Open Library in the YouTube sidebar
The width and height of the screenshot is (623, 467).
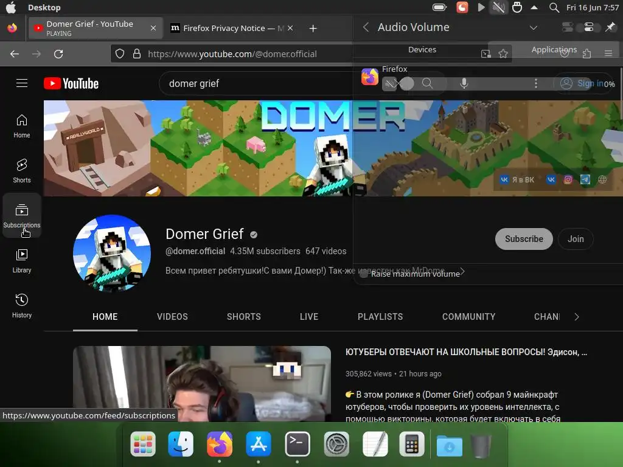pyautogui.click(x=22, y=261)
